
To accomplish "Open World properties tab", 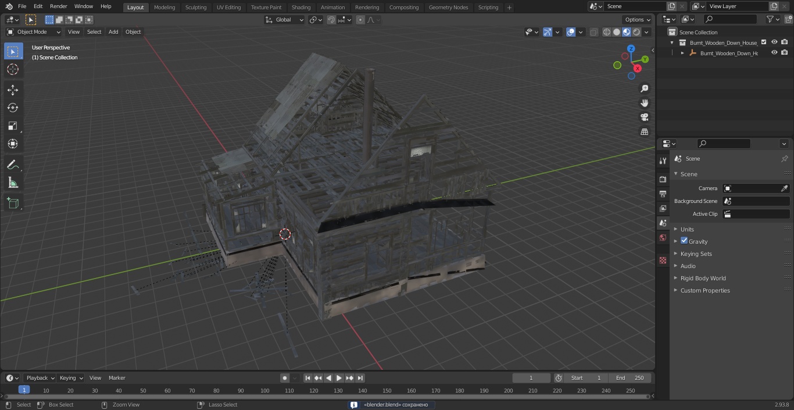I will tap(663, 237).
